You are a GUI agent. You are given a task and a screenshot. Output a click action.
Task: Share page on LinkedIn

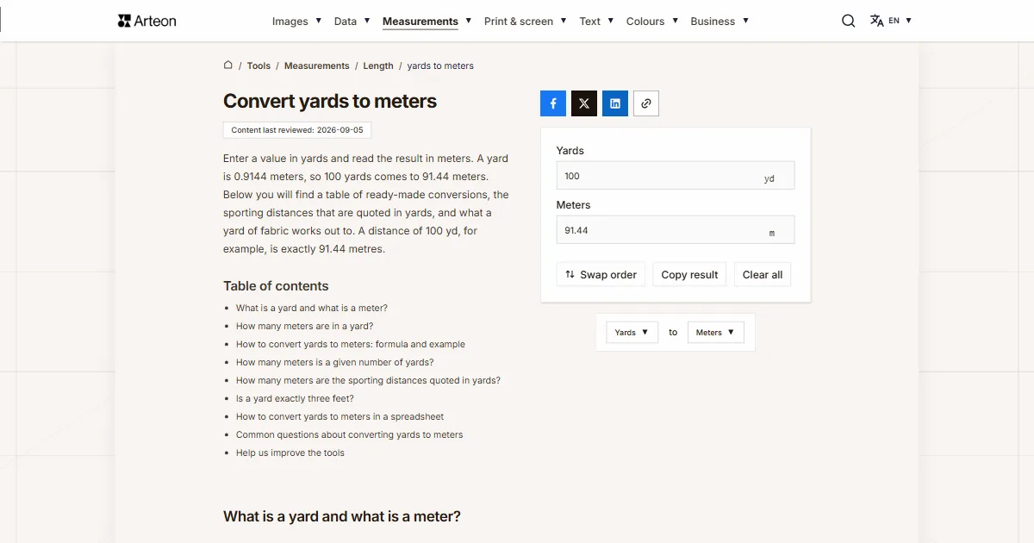click(x=615, y=103)
